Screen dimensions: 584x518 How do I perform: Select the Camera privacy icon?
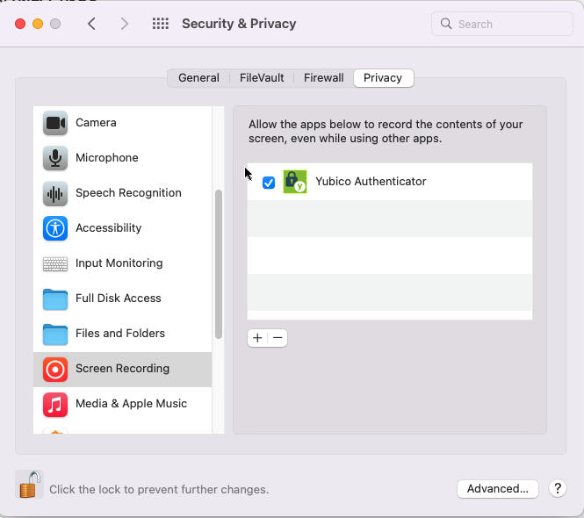(x=55, y=123)
